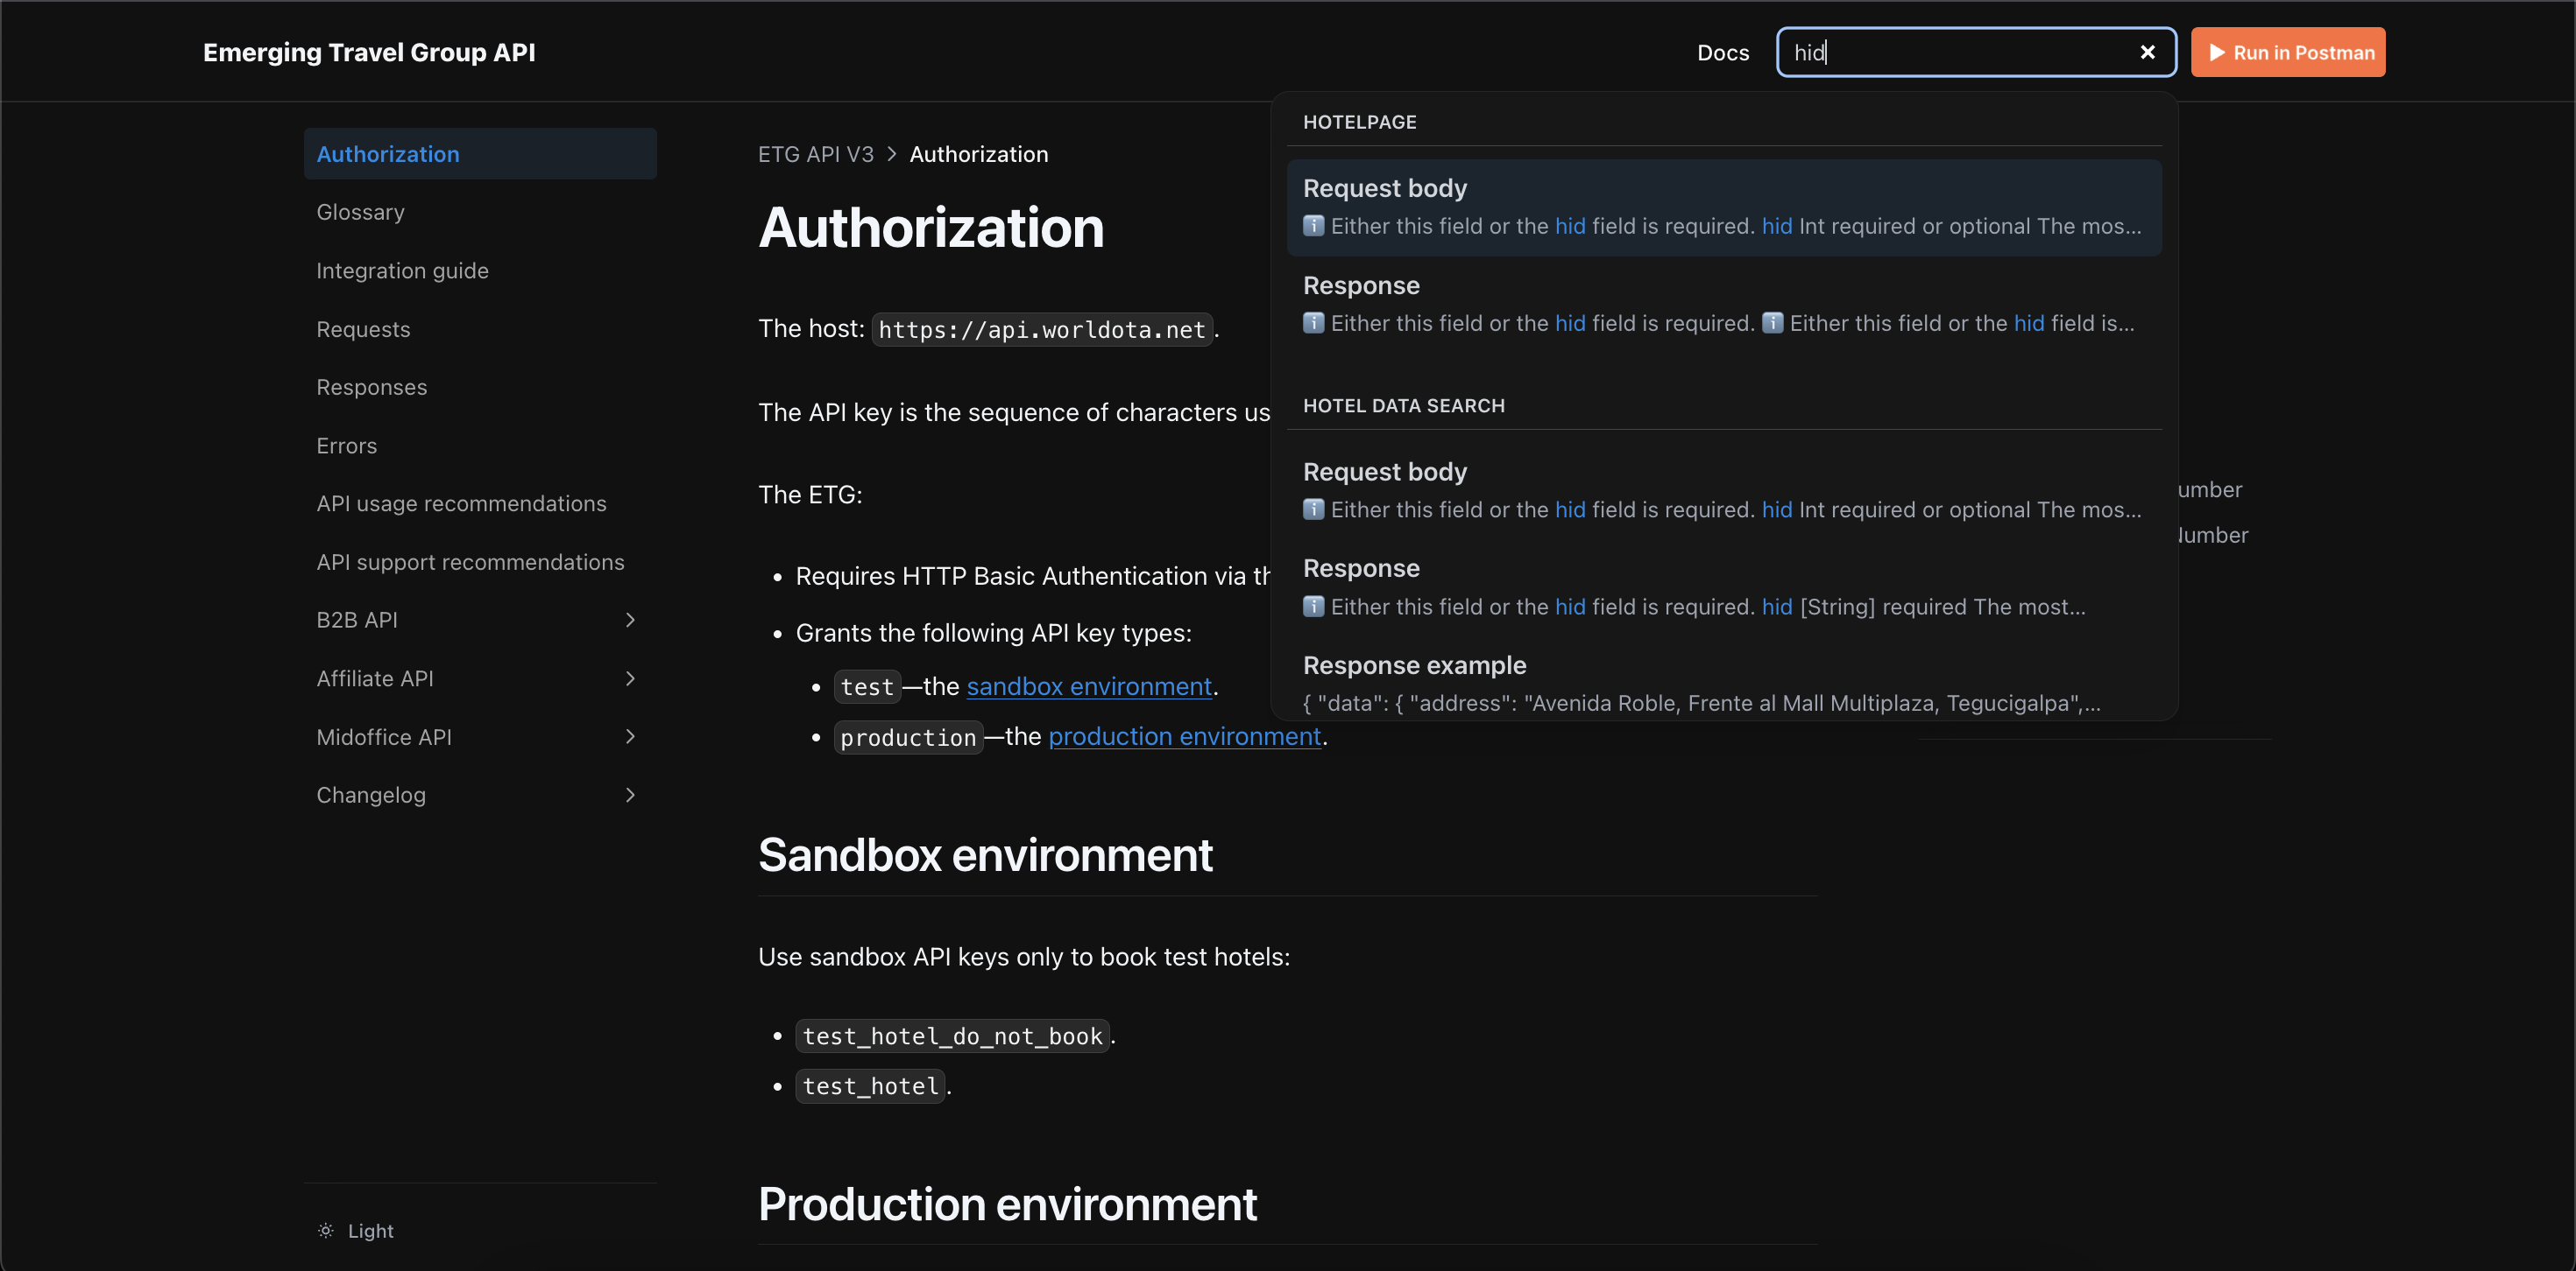The width and height of the screenshot is (2576, 1271).
Task: Clear search with the X icon
Action: pos(2147,52)
